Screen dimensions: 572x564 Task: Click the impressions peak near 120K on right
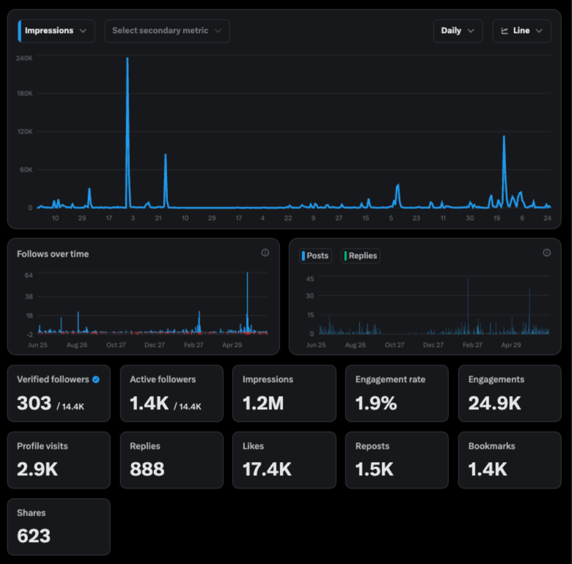(x=504, y=136)
